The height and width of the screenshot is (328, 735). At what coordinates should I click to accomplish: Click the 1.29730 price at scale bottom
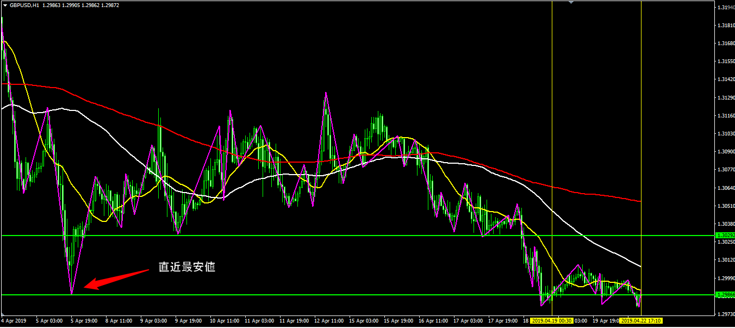pos(725,314)
